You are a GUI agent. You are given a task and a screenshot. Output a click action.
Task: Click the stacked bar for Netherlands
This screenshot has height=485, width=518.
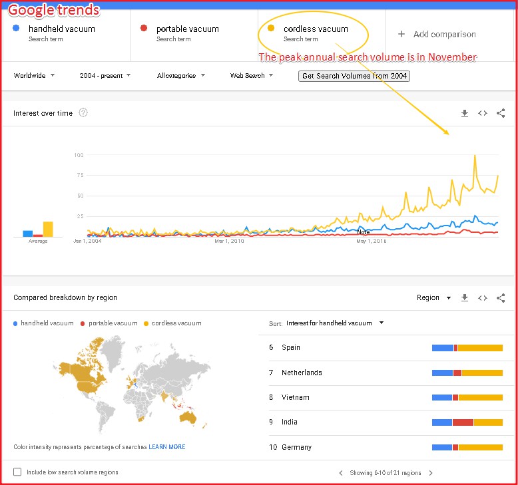click(467, 373)
